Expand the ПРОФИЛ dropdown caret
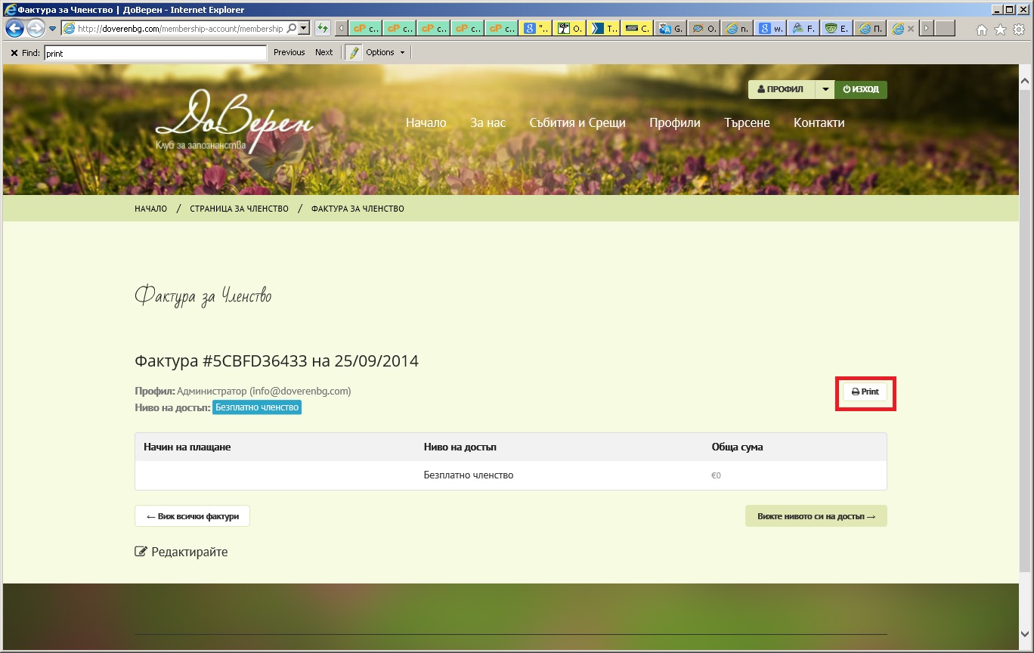Viewport: 1034px width, 653px height. 825,89
